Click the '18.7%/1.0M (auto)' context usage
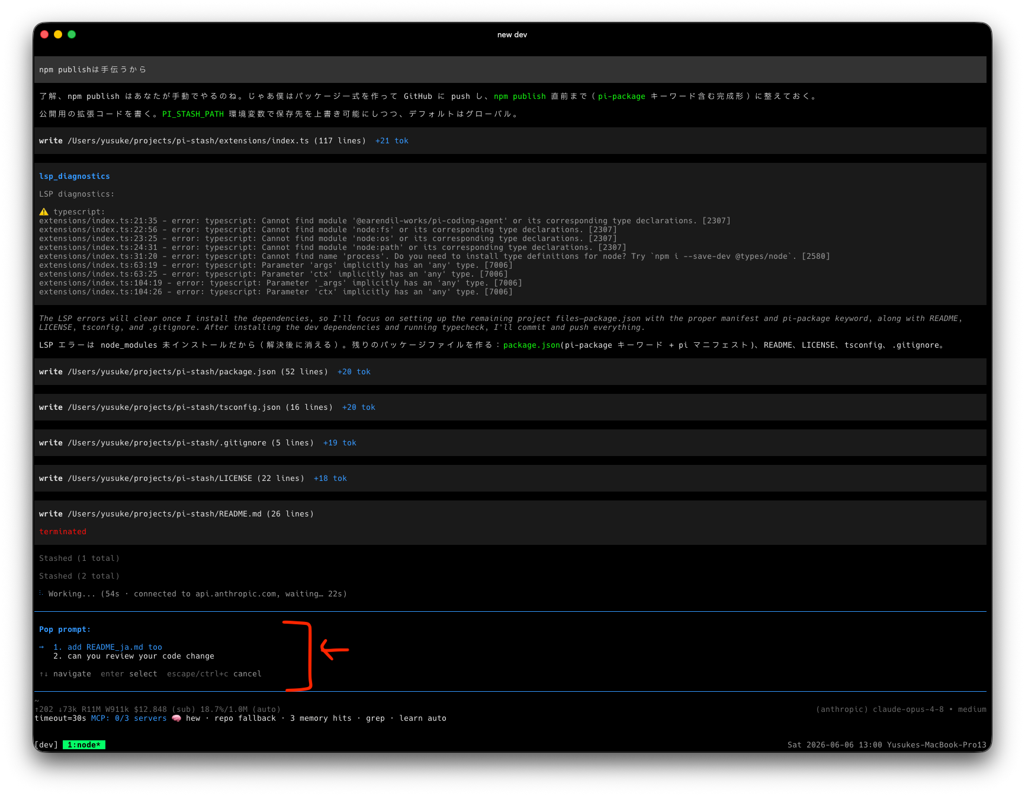The image size is (1025, 796). pos(240,709)
